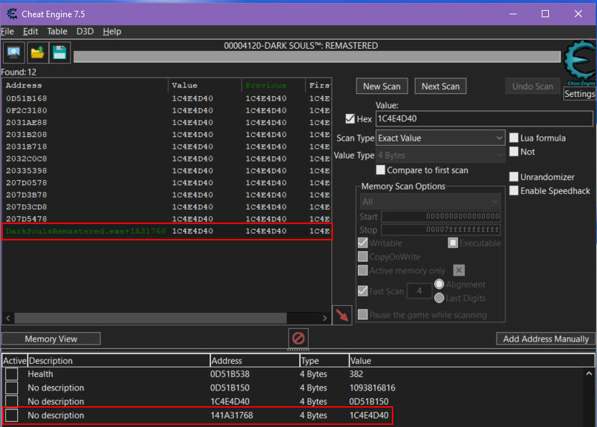
Task: Open the Memory View button
Action: pyautogui.click(x=51, y=339)
